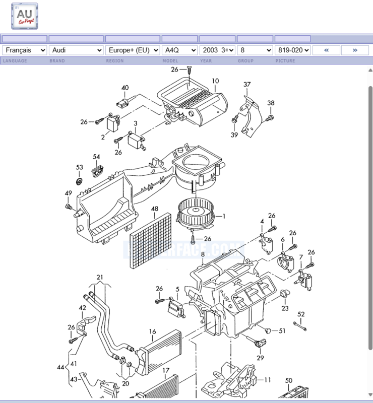Viewport: 373px width, 403px height.
Task: Expand the Group dropdown showing 8
Action: pos(255,50)
